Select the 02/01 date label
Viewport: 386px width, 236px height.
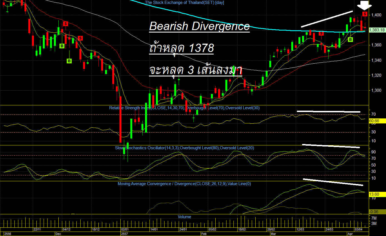tap(125, 230)
